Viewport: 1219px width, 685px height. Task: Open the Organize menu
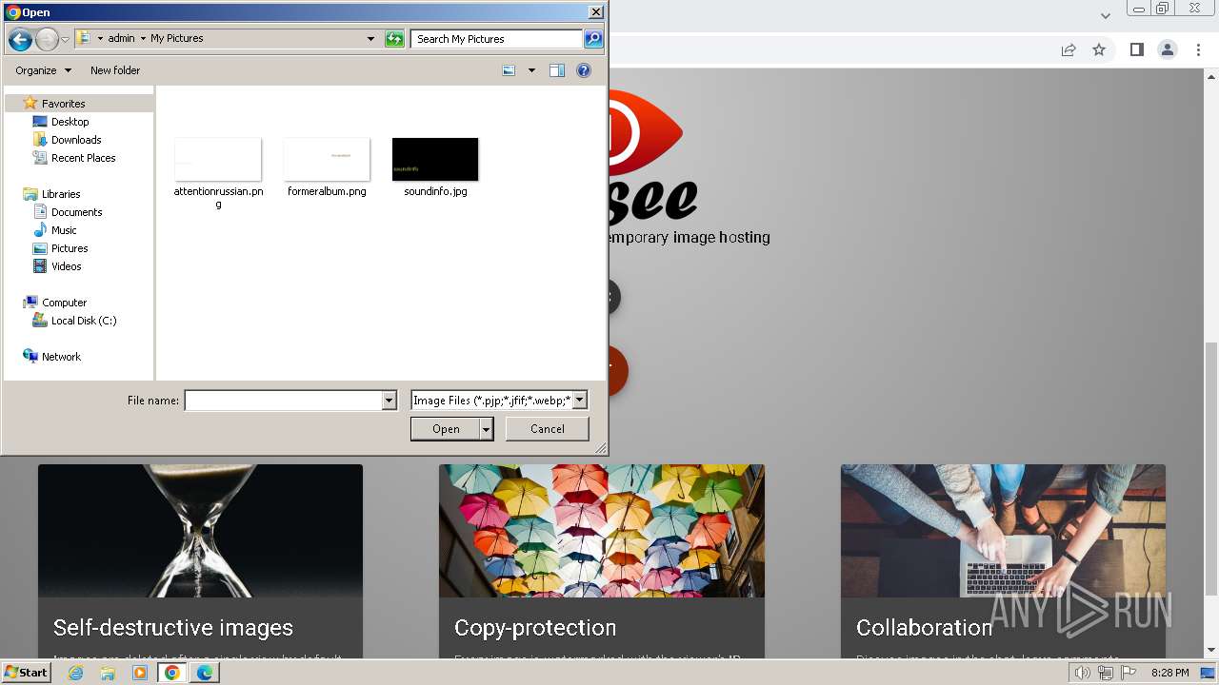[x=43, y=70]
